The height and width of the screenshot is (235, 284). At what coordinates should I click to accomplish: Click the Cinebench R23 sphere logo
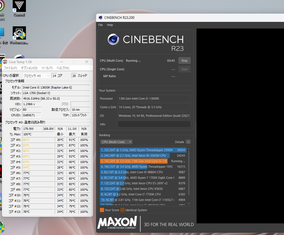point(113,39)
